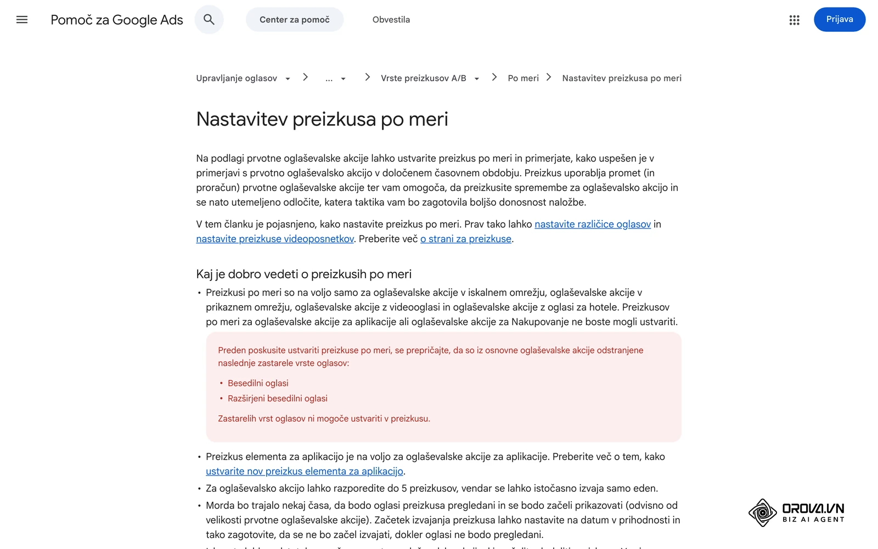Click the Kaj je dobro vedeti subheading
Image resolution: width=878 pixels, height=549 pixels.
click(304, 274)
